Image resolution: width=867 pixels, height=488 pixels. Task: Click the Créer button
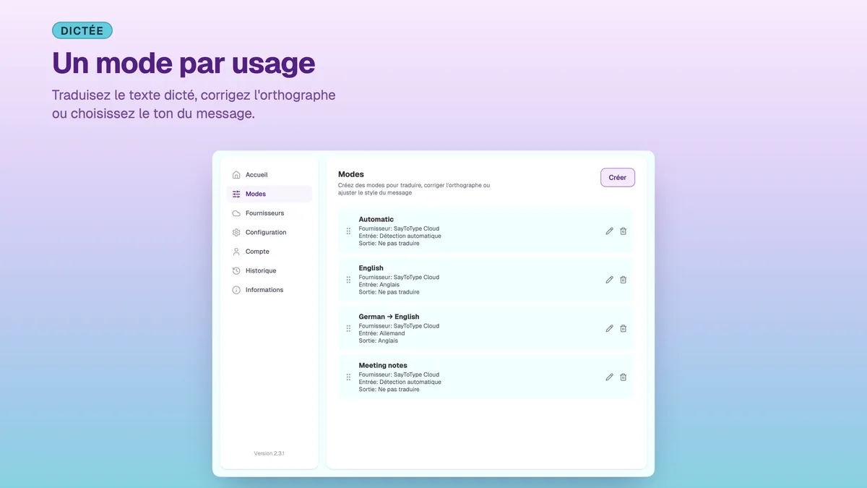618,178
